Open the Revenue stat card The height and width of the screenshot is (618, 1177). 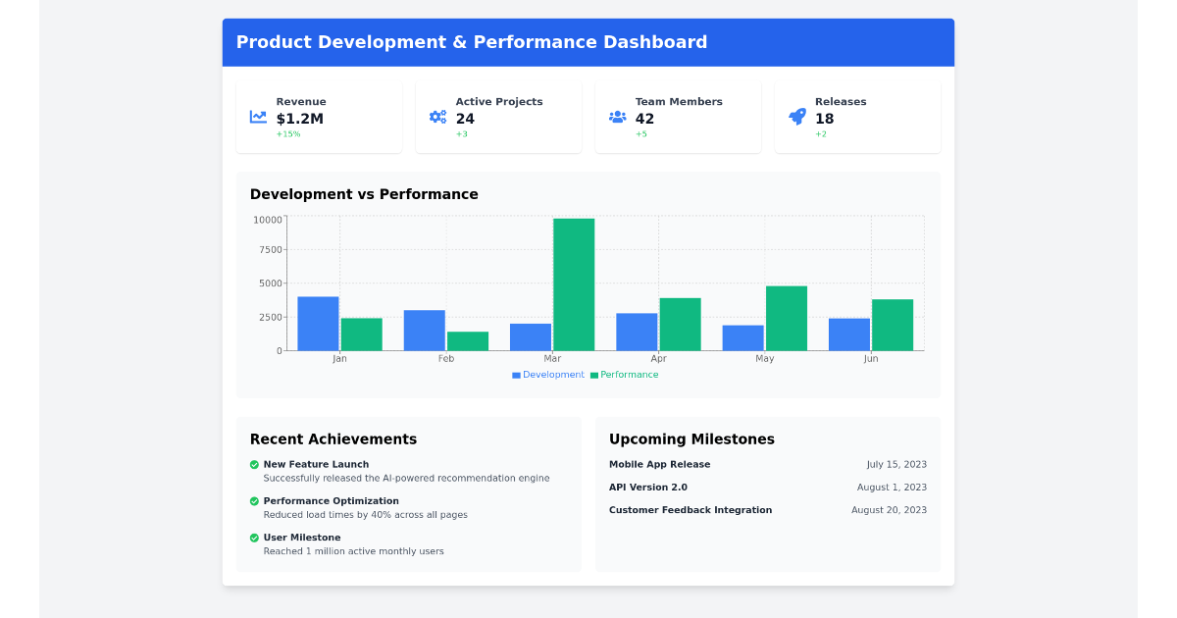319,117
